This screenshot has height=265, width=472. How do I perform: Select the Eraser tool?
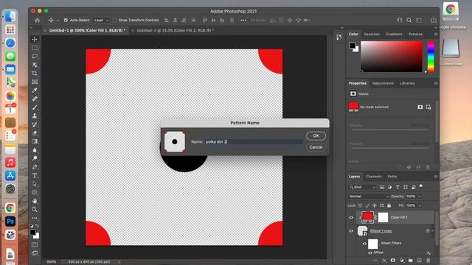click(35, 132)
